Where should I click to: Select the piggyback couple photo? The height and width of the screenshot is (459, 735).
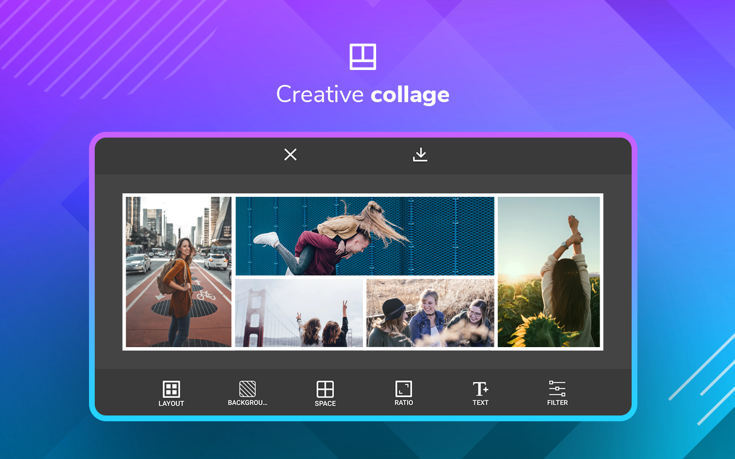tap(365, 236)
